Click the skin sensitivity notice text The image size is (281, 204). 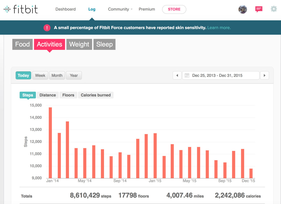pos(130,28)
